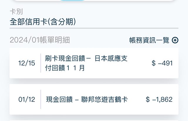This screenshot has height=121, width=188.
Task: Click the 01/12 transaction date
Action: point(26,99)
